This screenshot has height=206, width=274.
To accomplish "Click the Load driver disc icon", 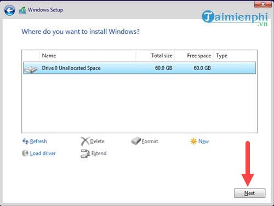I will (25, 153).
